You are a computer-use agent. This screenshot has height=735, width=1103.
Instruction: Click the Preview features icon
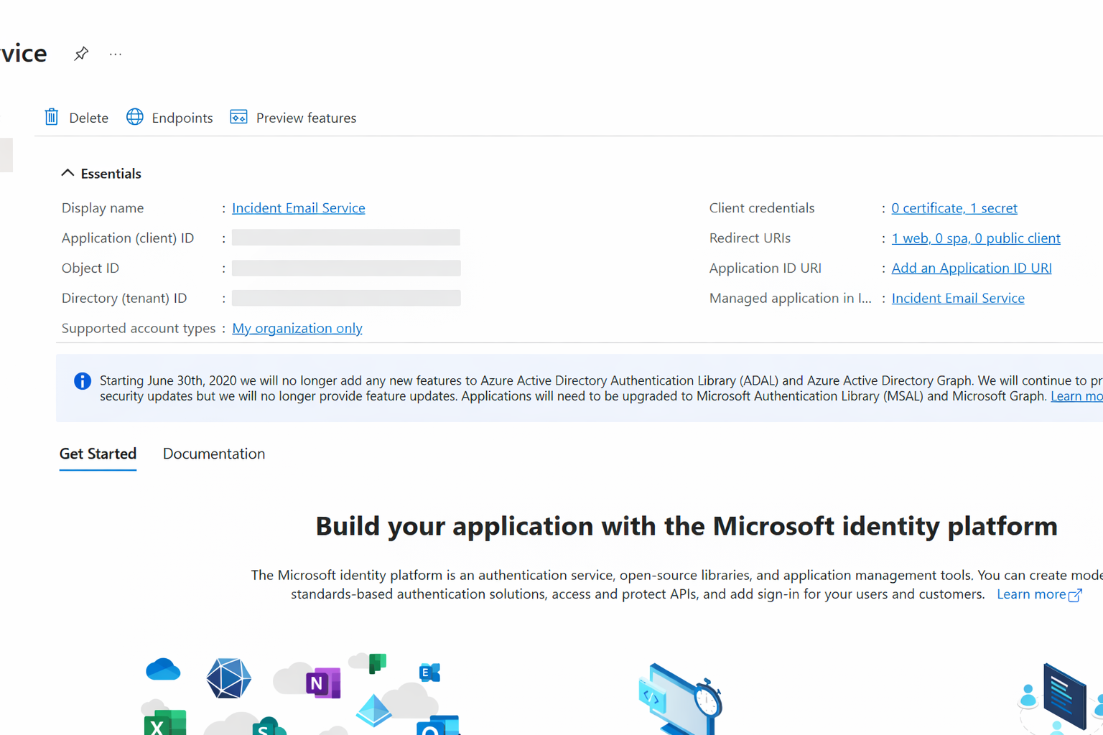click(x=238, y=117)
